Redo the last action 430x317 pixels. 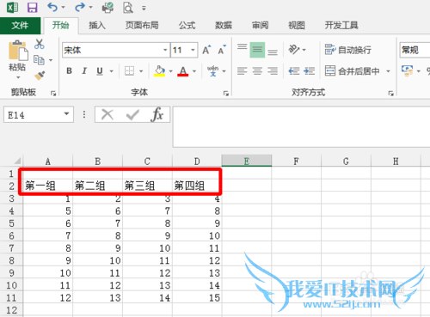click(79, 7)
